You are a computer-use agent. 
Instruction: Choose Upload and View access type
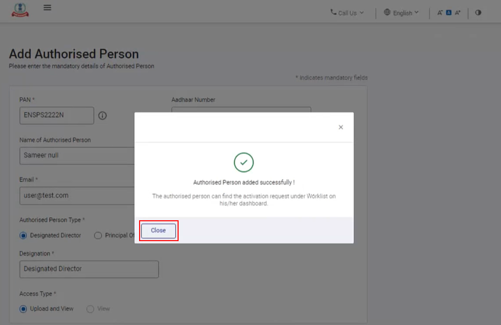[23, 309]
